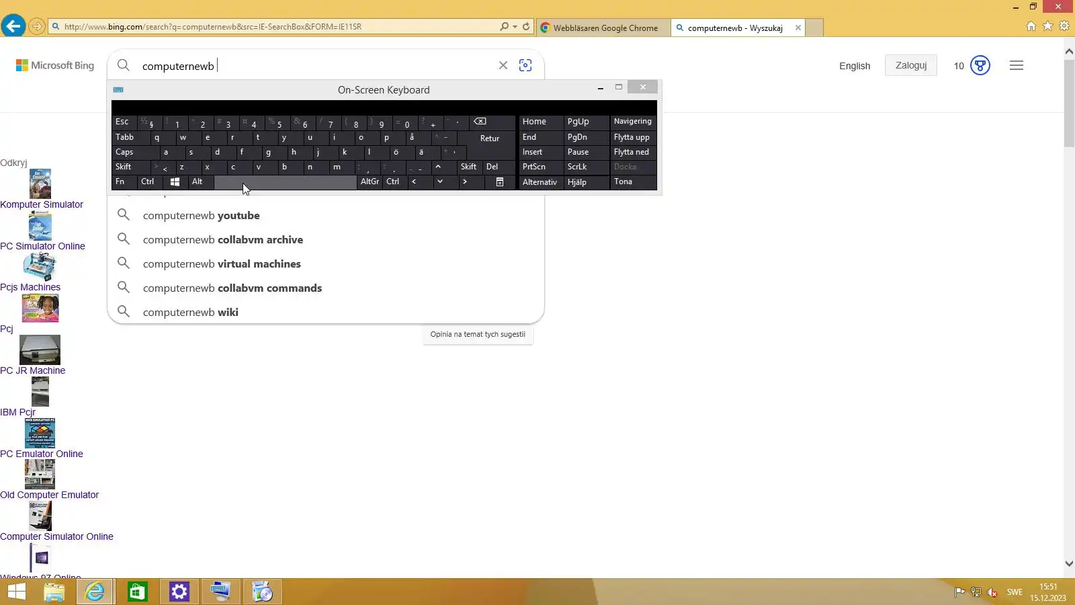The height and width of the screenshot is (605, 1075).
Task: Click Opinia na temat tych sugestii
Action: tap(478, 334)
